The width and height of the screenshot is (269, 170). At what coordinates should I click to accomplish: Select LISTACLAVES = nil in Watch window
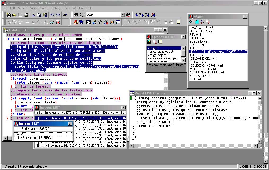(218, 31)
